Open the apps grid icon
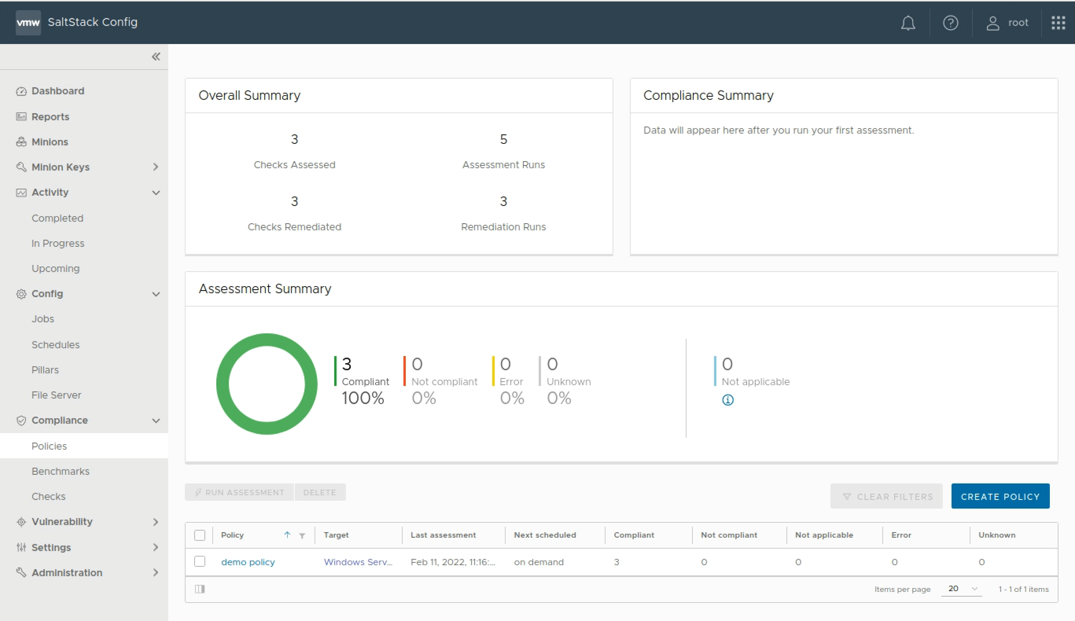Image resolution: width=1075 pixels, height=621 pixels. (1058, 23)
